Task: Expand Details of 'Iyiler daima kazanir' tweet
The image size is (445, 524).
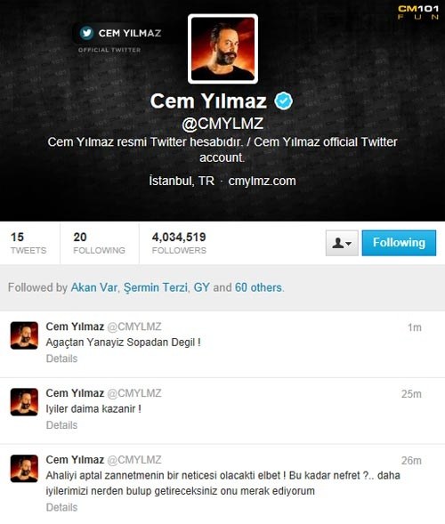Action: pos(61,425)
